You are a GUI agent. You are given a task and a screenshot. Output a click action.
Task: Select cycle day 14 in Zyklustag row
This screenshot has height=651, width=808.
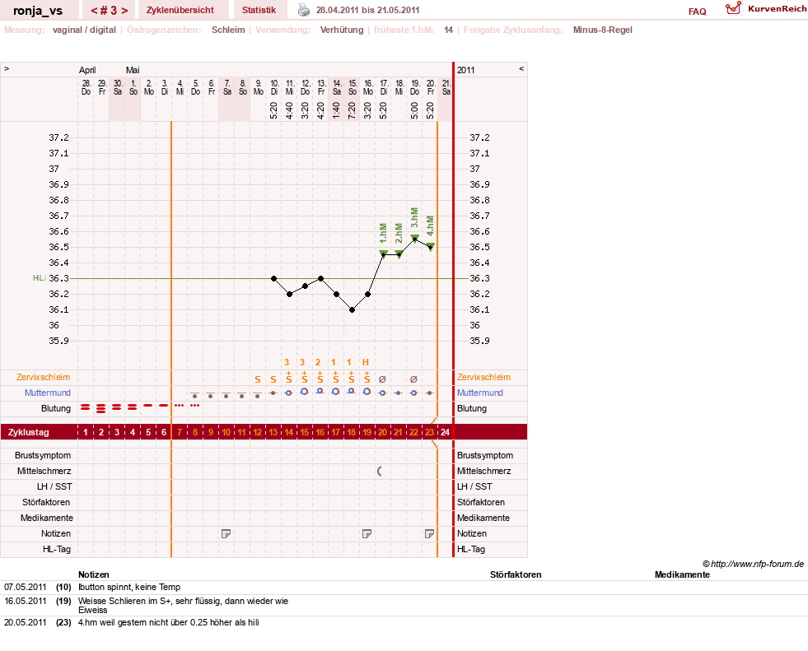(x=288, y=432)
